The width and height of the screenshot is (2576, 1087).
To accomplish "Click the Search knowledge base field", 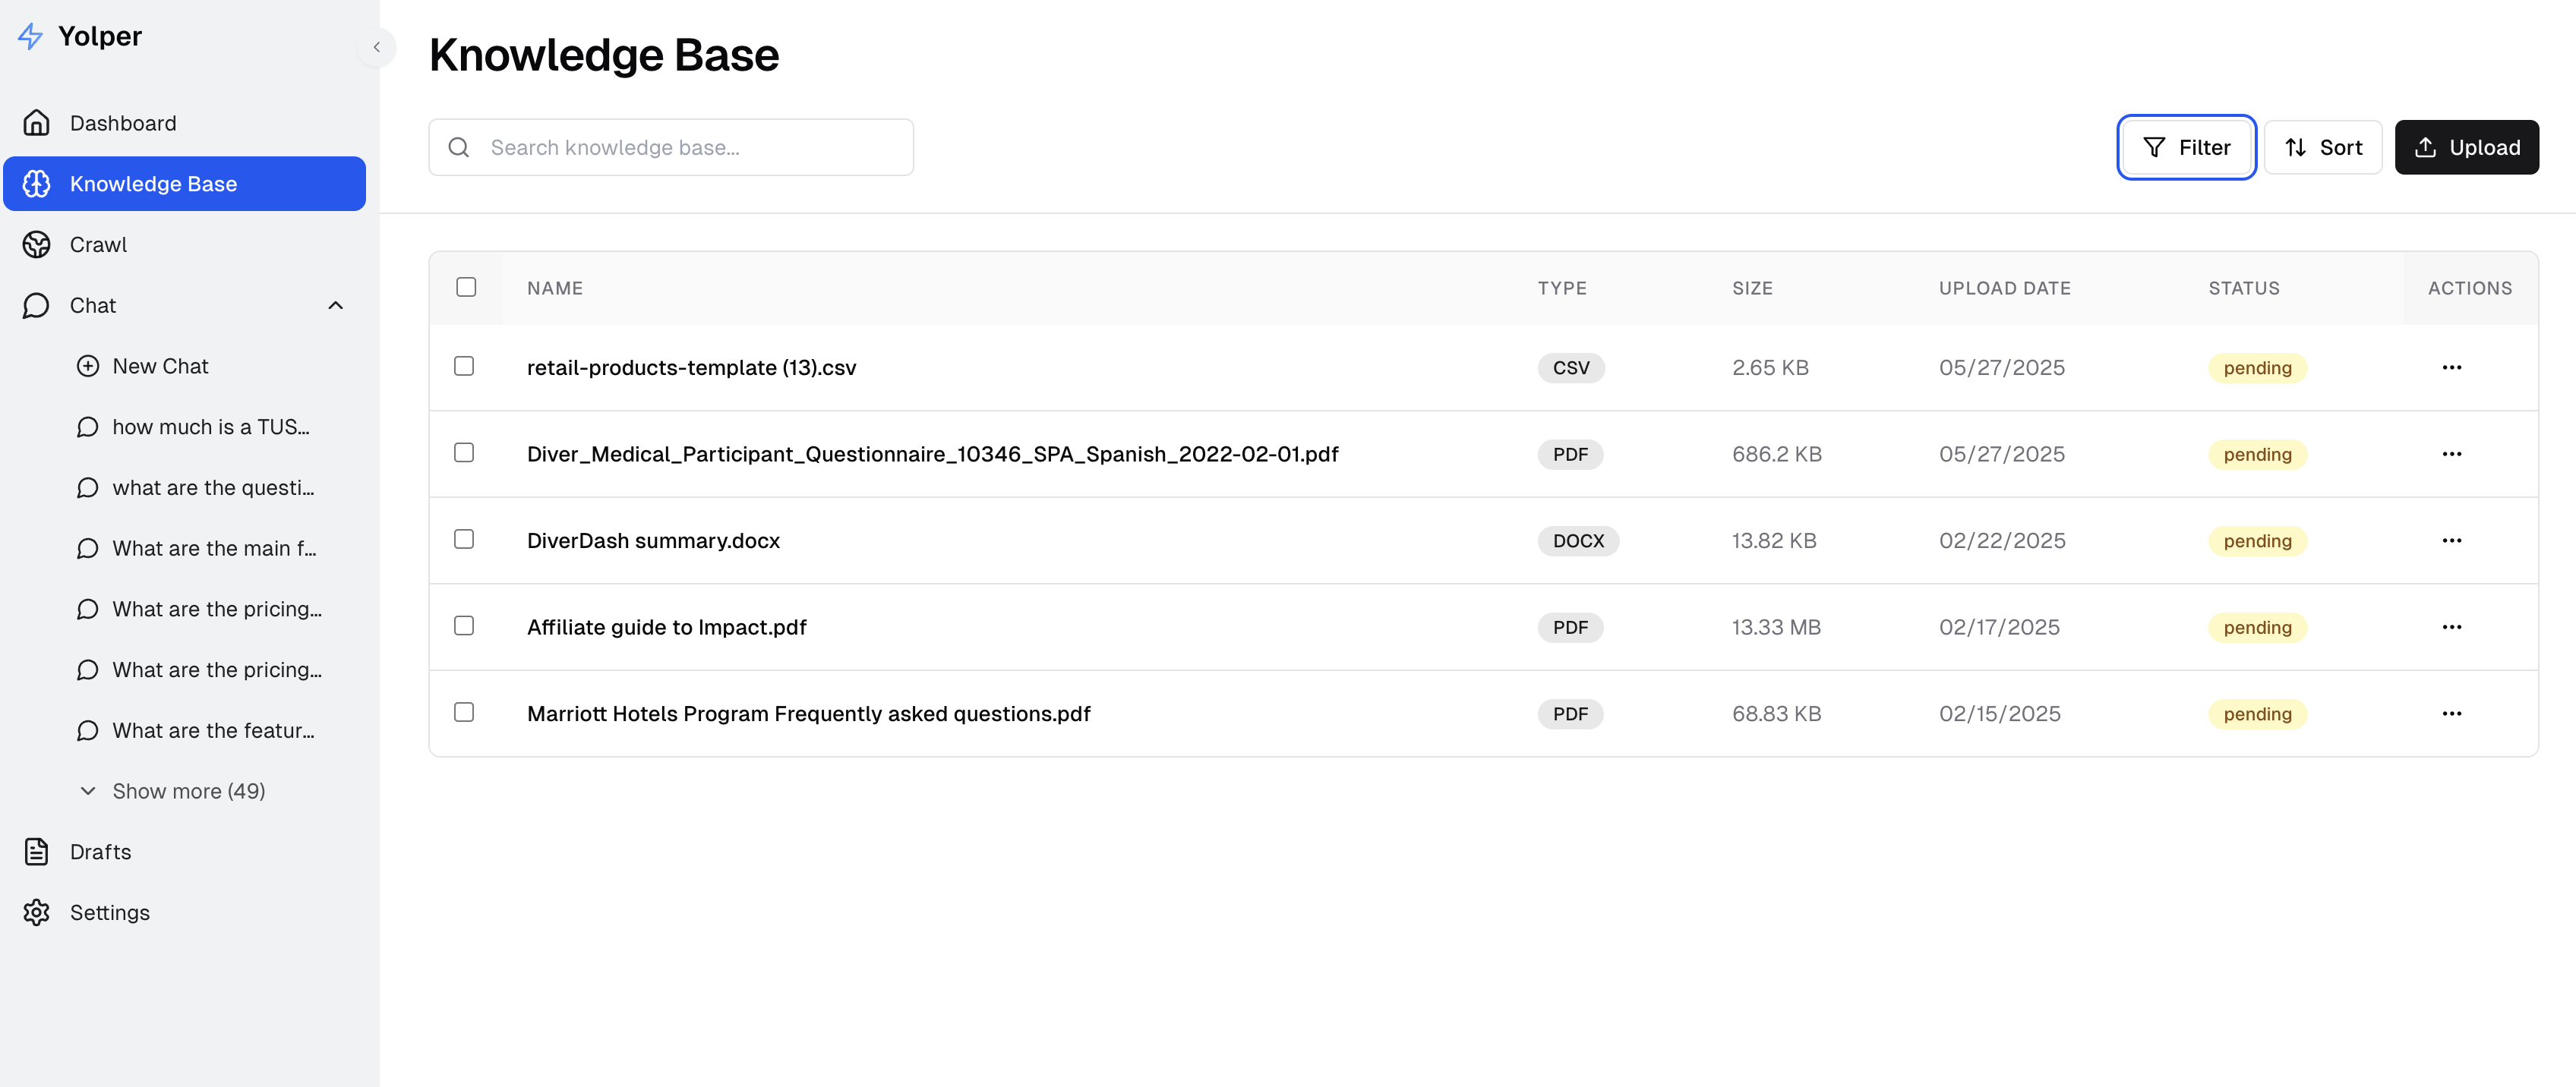I will [671, 148].
